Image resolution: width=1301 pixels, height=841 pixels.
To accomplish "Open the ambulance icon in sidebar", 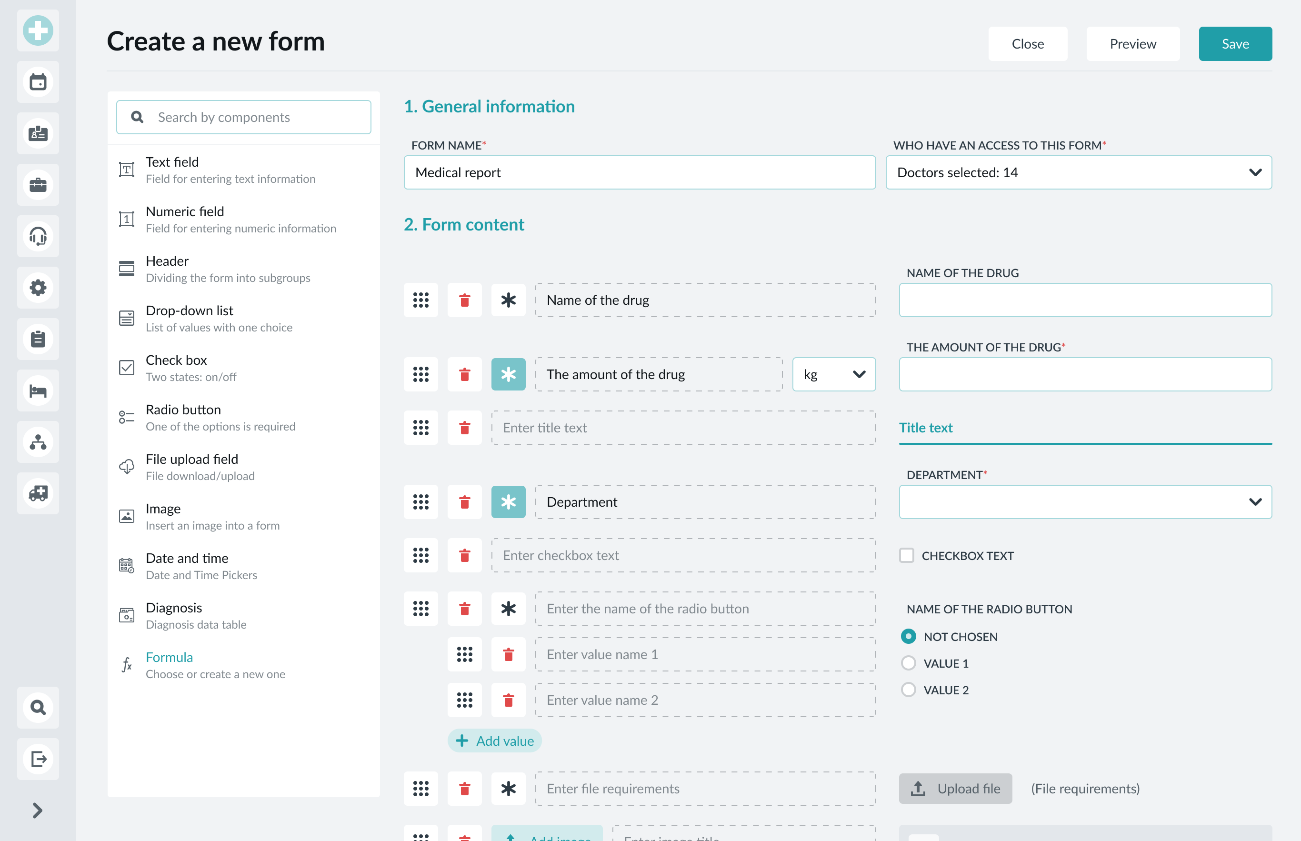I will coord(38,493).
